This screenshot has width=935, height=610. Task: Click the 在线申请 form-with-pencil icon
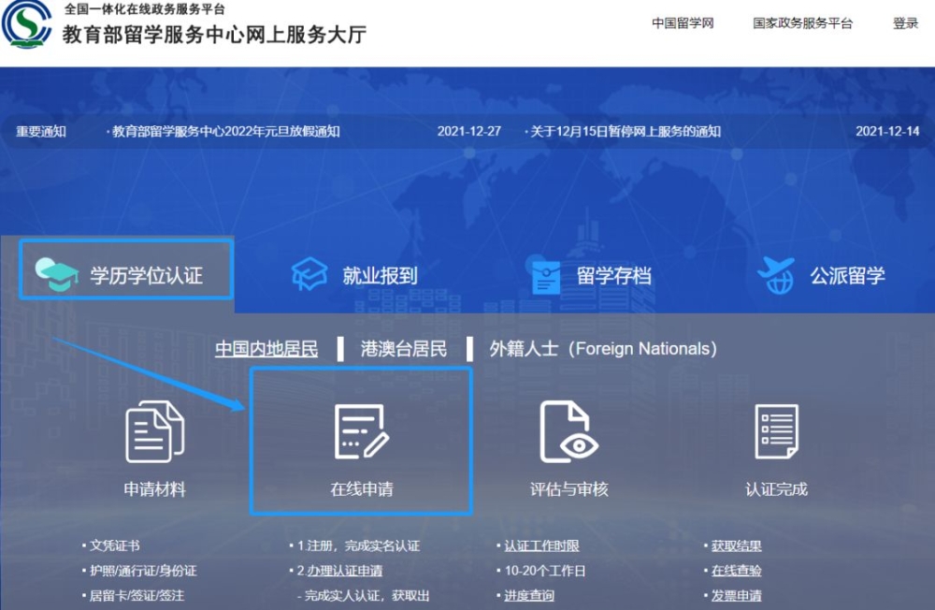[x=361, y=431]
